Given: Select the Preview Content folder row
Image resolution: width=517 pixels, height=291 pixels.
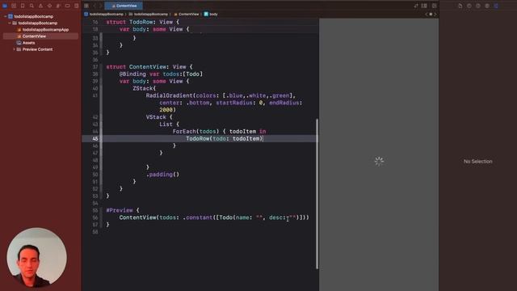Looking at the screenshot, I should tap(37, 49).
